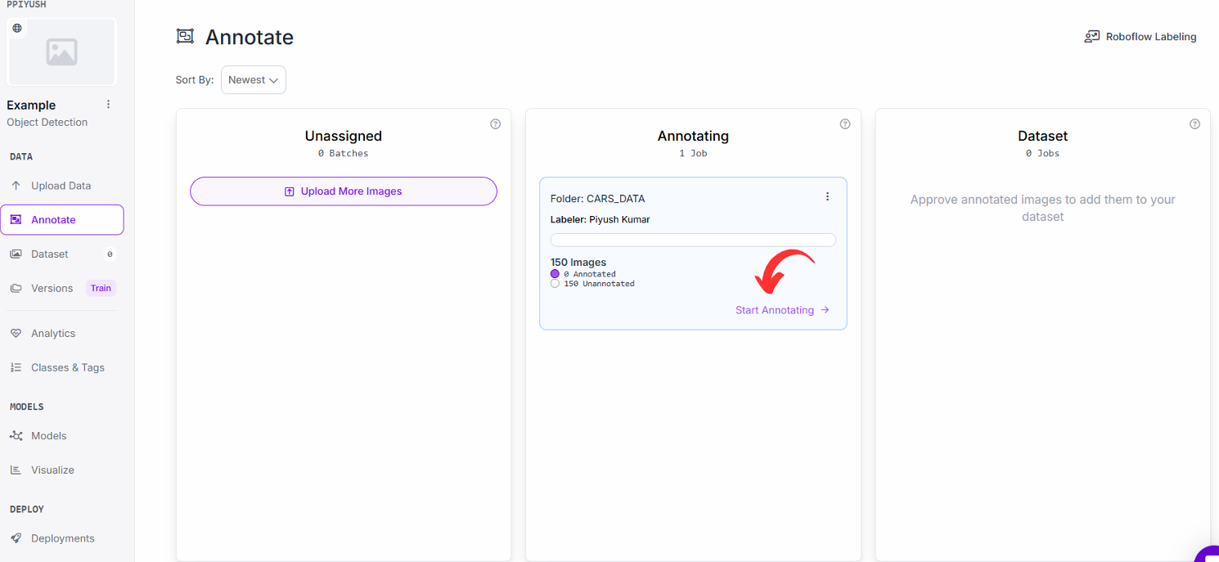Click arrow icon next to Start Annotating

coord(825,310)
